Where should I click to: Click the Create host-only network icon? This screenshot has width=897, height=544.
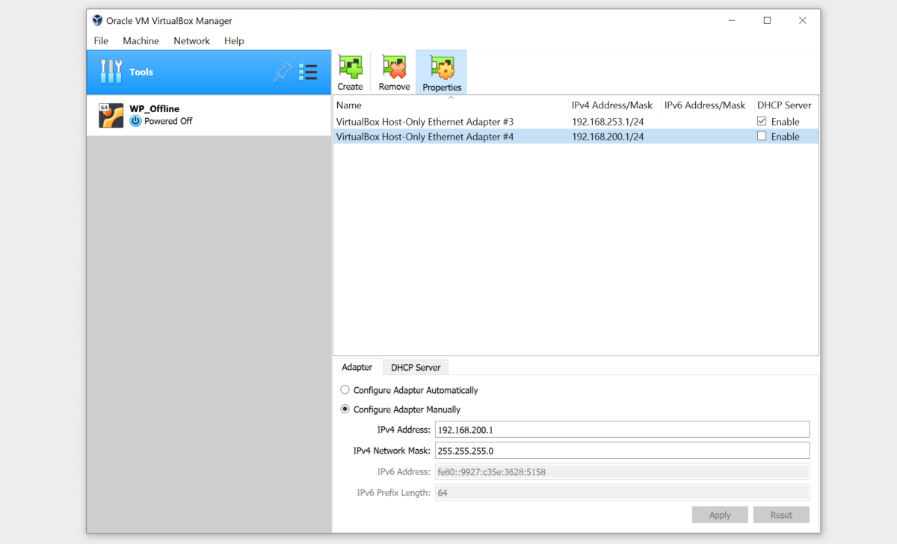[x=350, y=68]
